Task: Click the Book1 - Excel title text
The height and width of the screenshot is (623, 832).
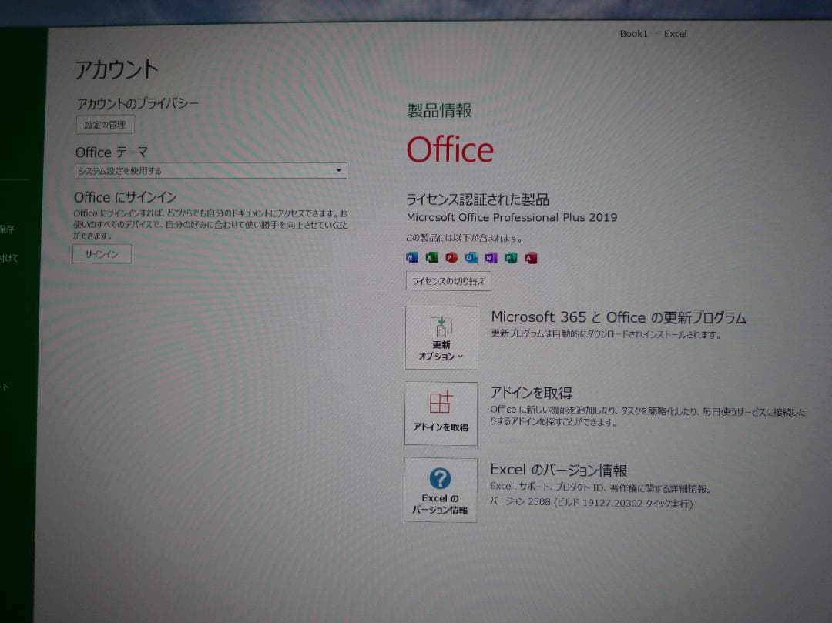Action: 653,33
